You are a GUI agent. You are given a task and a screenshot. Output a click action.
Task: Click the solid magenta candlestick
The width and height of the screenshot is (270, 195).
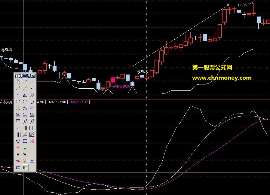click(113, 80)
